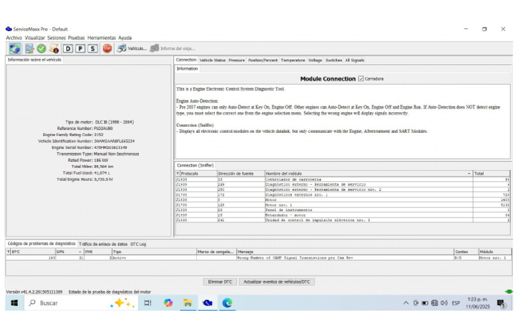Open the Vehículo... toolbar item
The width and height of the screenshot is (518, 335).
tap(132, 49)
